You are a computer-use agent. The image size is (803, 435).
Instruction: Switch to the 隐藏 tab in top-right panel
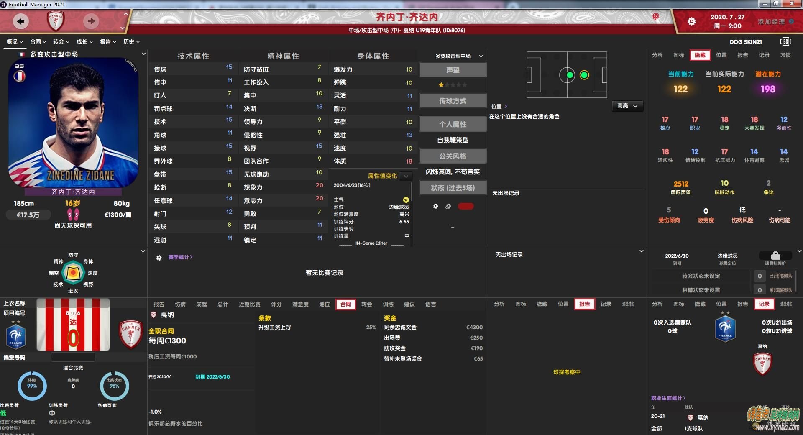pyautogui.click(x=700, y=55)
